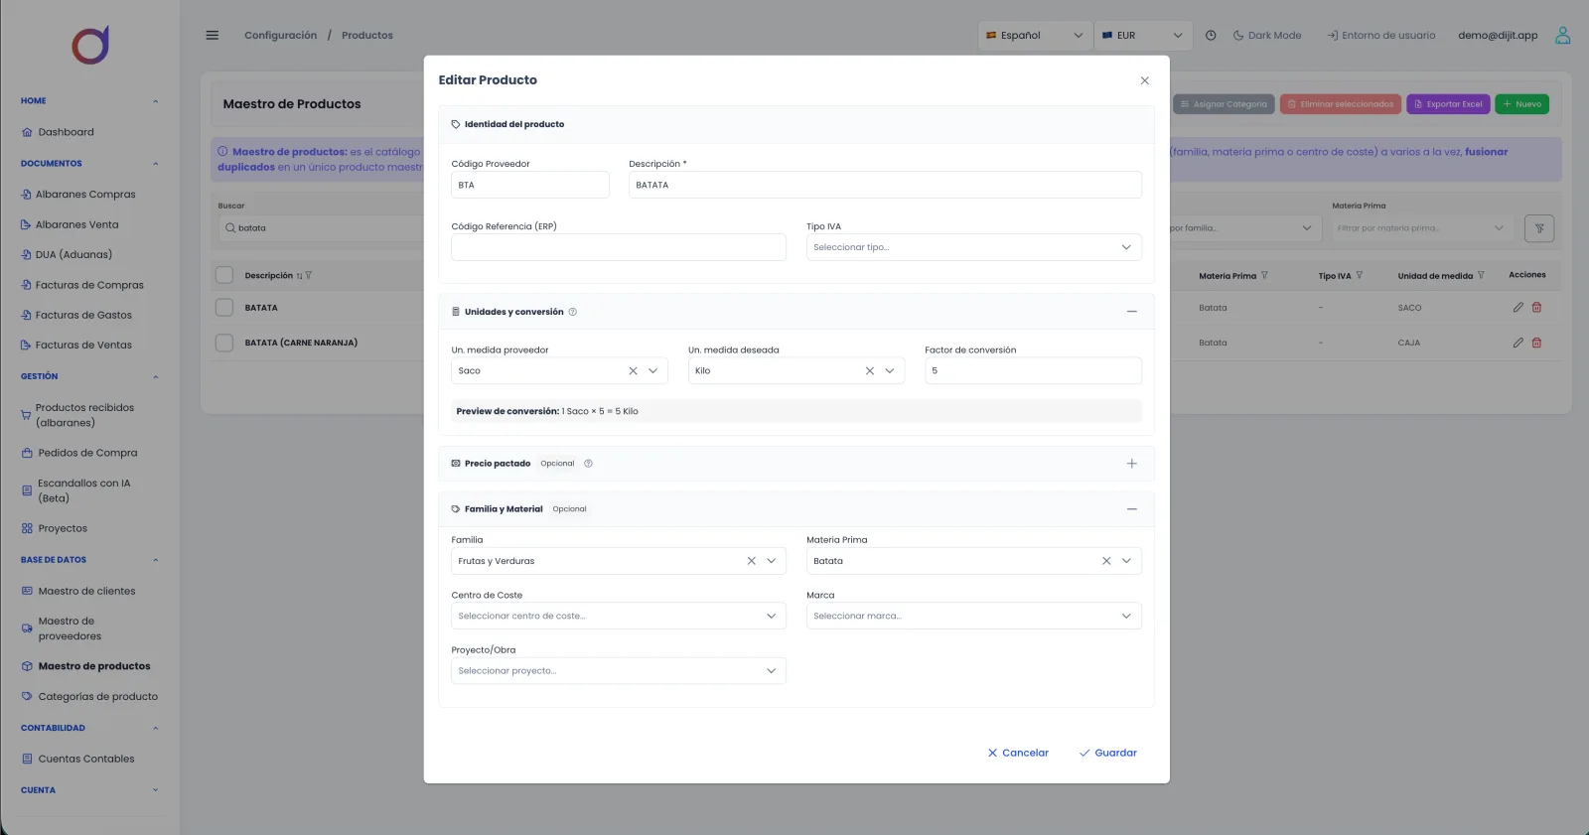Screen dimensions: 1589x835
Task: Click the Cancelar button
Action: pyautogui.click(x=1018, y=753)
